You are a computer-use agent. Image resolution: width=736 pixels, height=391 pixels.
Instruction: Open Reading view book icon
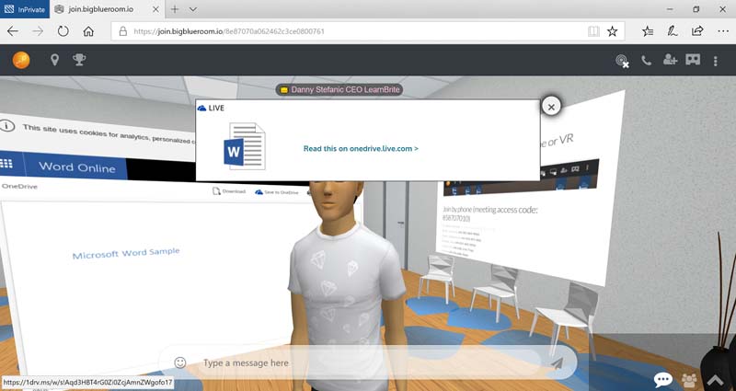pos(593,31)
